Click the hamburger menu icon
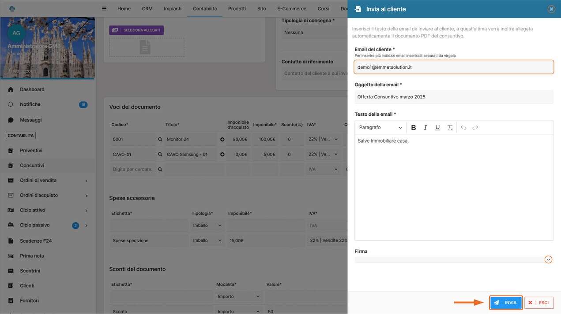This screenshot has width=561, height=314. 104,8
